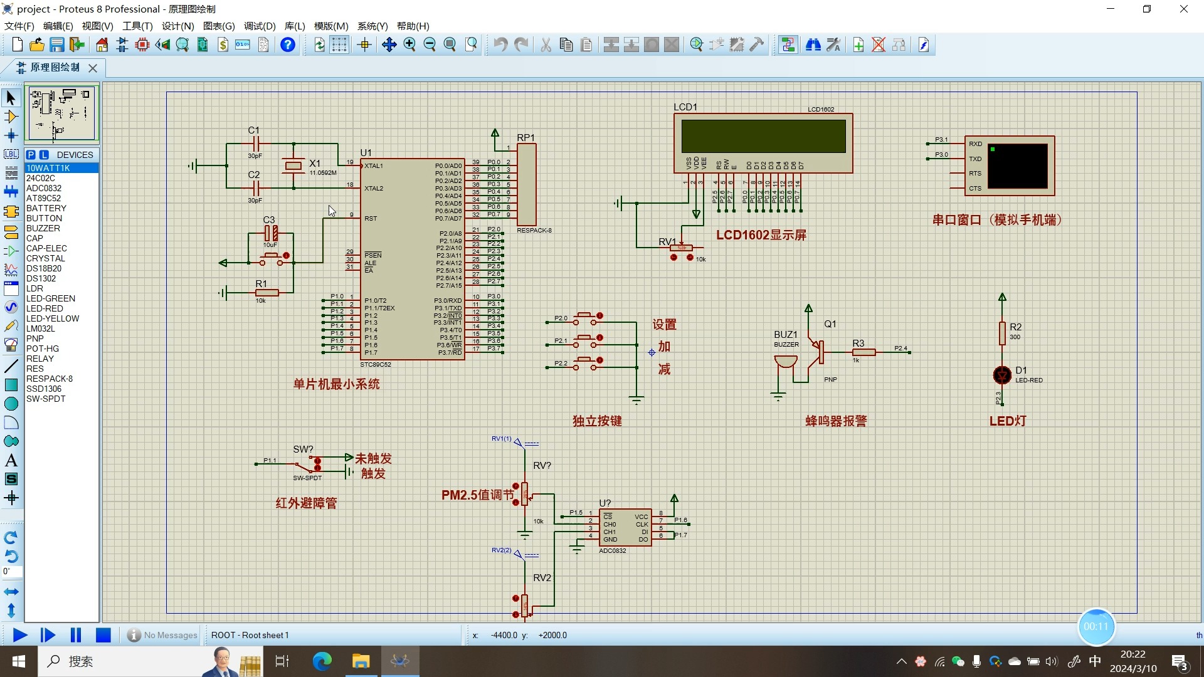This screenshot has height=677, width=1204.
Task: Click the binoculars Search and Tag icon
Action: pyautogui.click(x=813, y=45)
